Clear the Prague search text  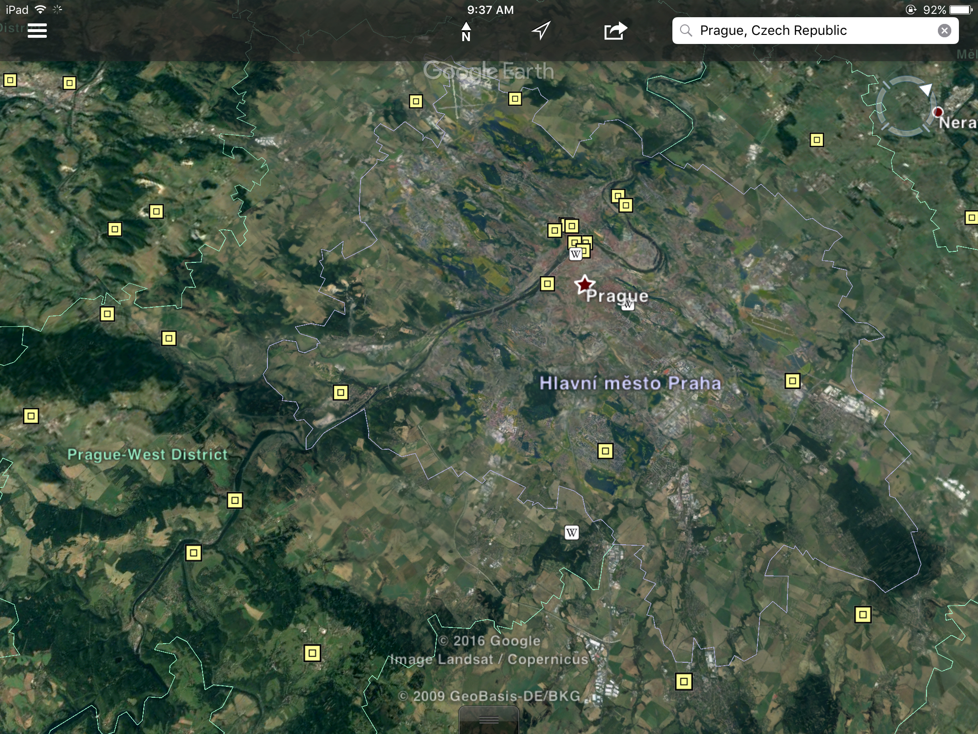[x=944, y=31]
